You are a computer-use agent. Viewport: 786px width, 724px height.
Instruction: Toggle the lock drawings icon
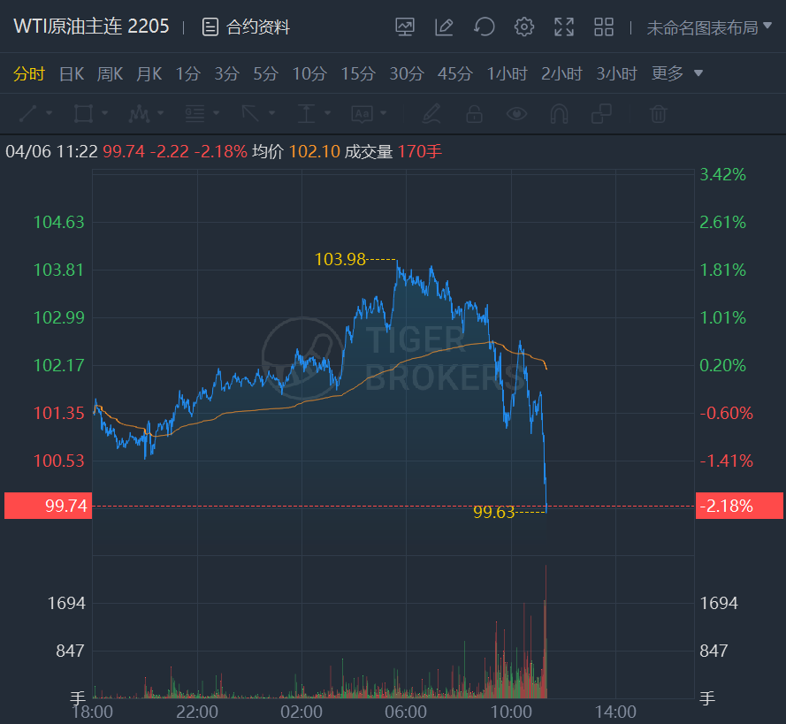[474, 113]
